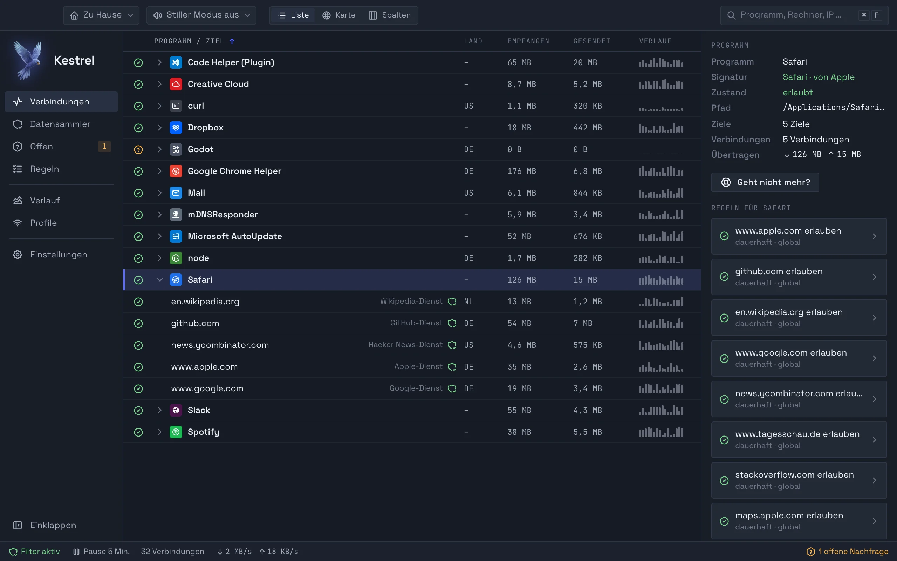Open Datensammler in the sidebar

click(61, 124)
